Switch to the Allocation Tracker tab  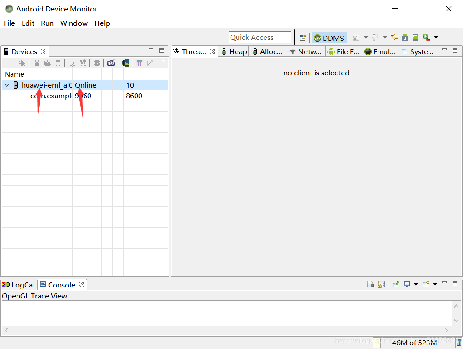pos(268,52)
